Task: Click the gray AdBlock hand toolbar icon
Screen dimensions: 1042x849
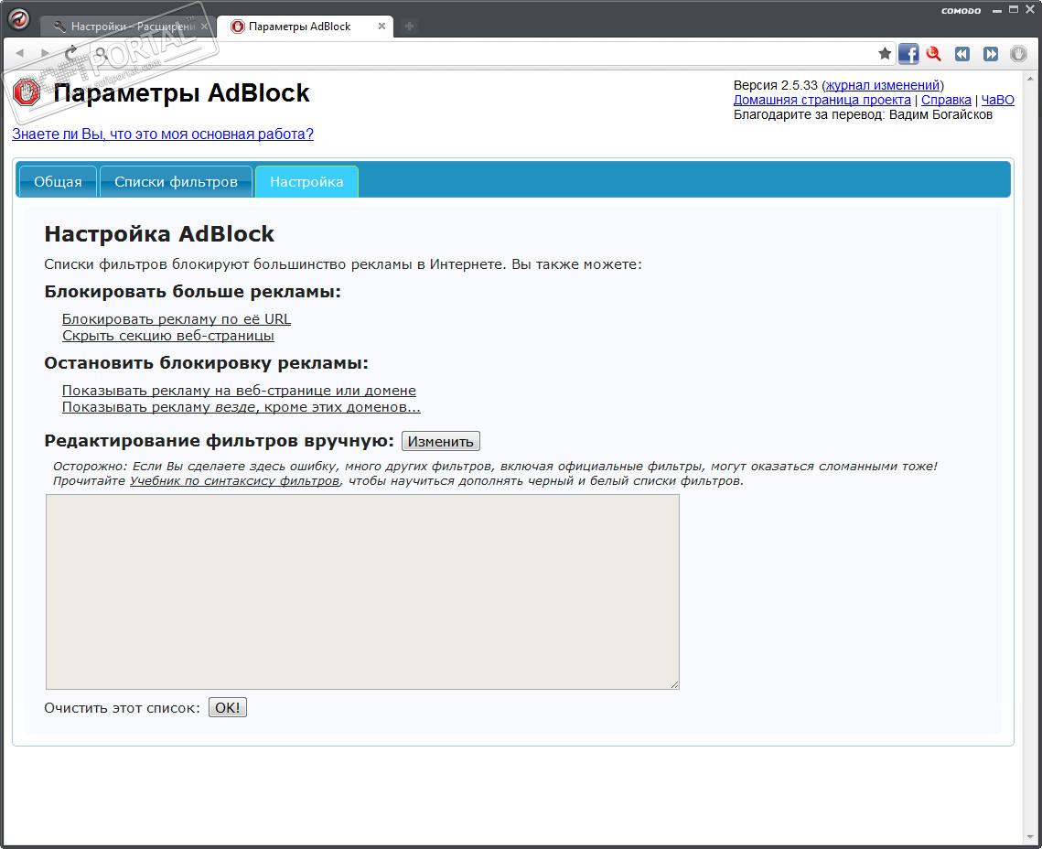Action: point(1019,54)
